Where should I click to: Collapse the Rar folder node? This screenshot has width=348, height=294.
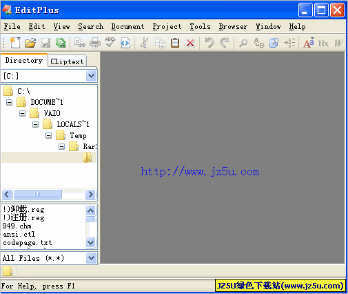(x=61, y=146)
